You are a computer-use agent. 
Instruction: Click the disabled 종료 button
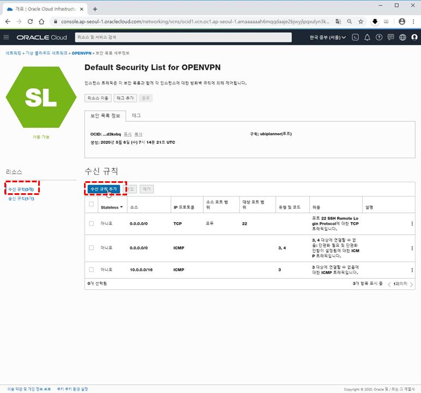pyautogui.click(x=146, y=98)
